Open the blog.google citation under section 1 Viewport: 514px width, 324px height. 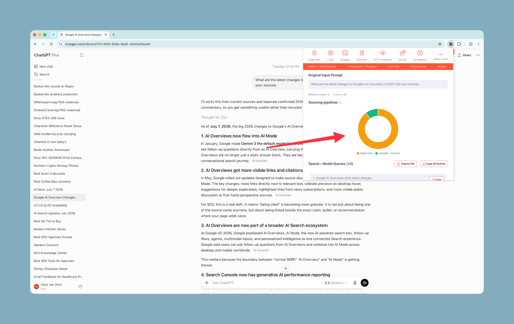point(260,161)
